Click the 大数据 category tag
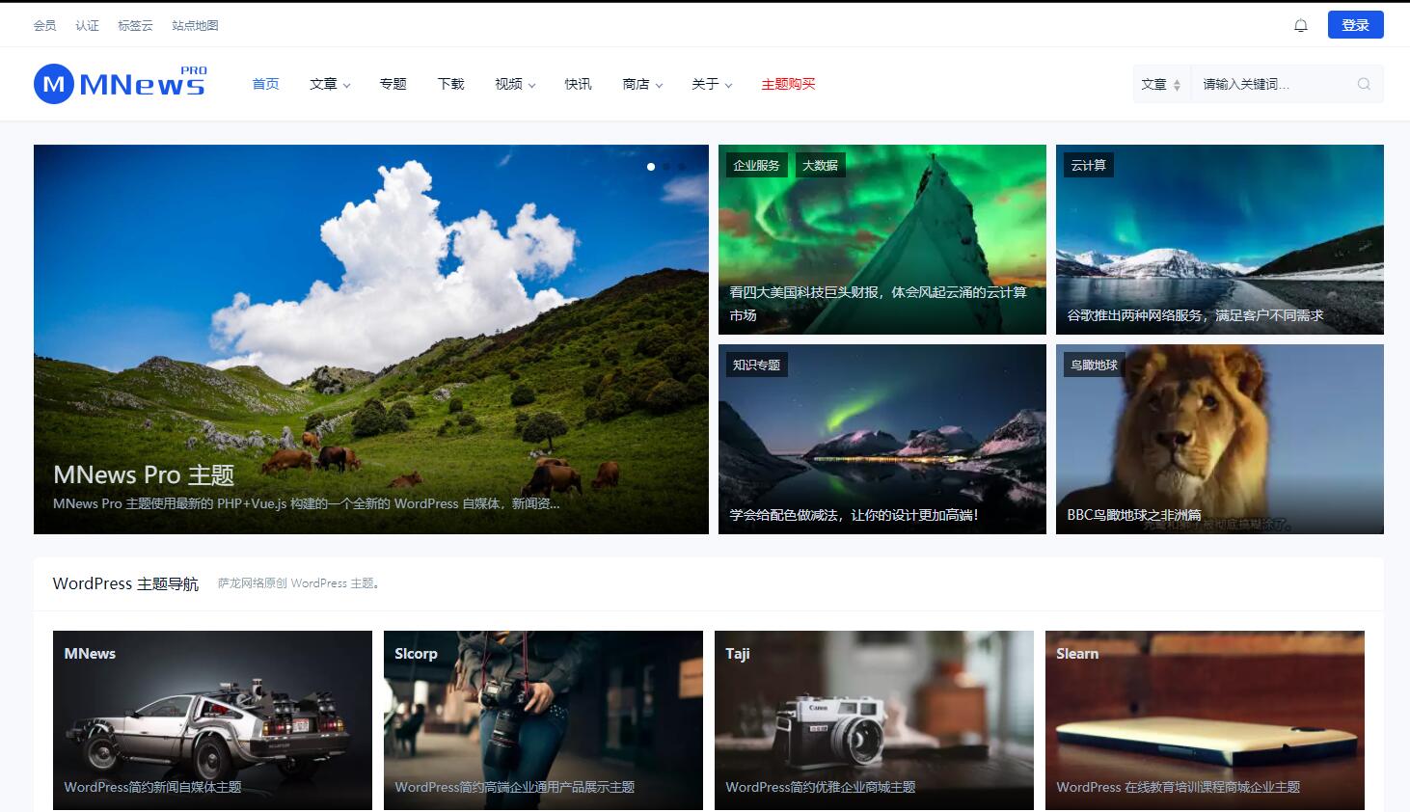Screen dimensions: 1410x812 [x=820, y=165]
